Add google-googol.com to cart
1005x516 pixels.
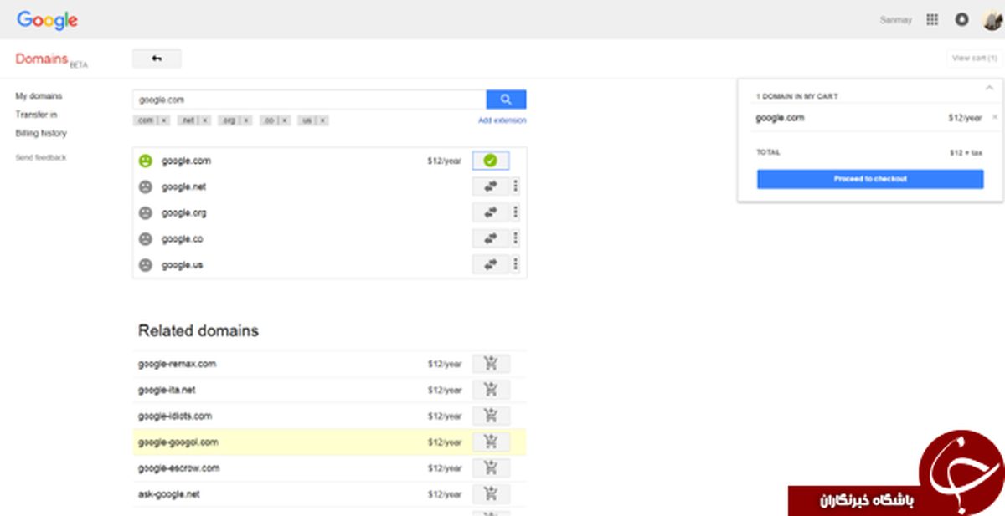tap(491, 442)
